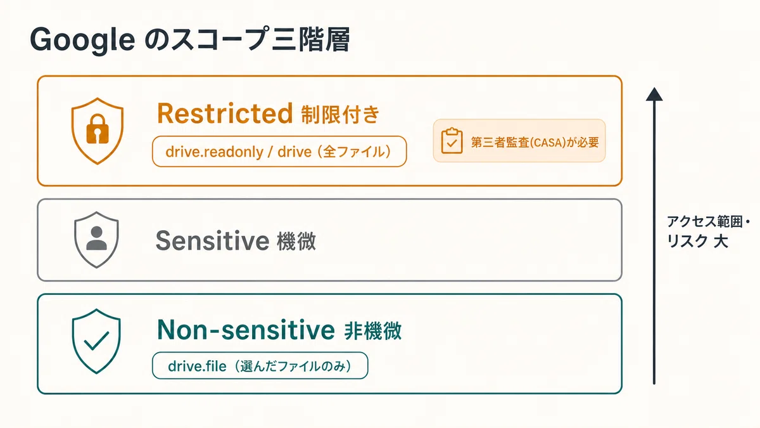
Task: Click the Sensitive heading text
Action: (x=213, y=241)
